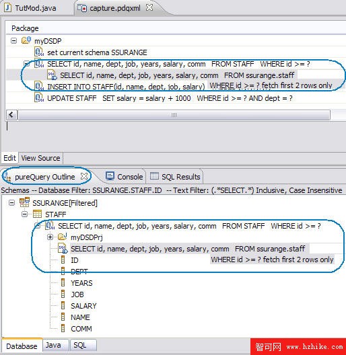
Task: Select the UPDATE STAFF SET salary statement
Action: pyautogui.click(x=170, y=98)
